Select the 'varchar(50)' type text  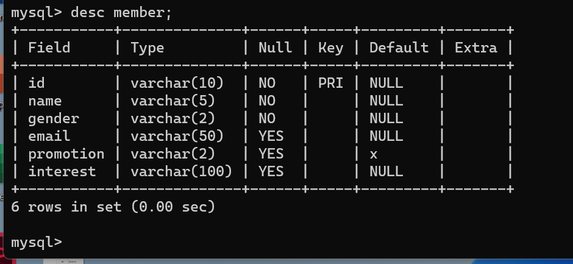pyautogui.click(x=177, y=136)
